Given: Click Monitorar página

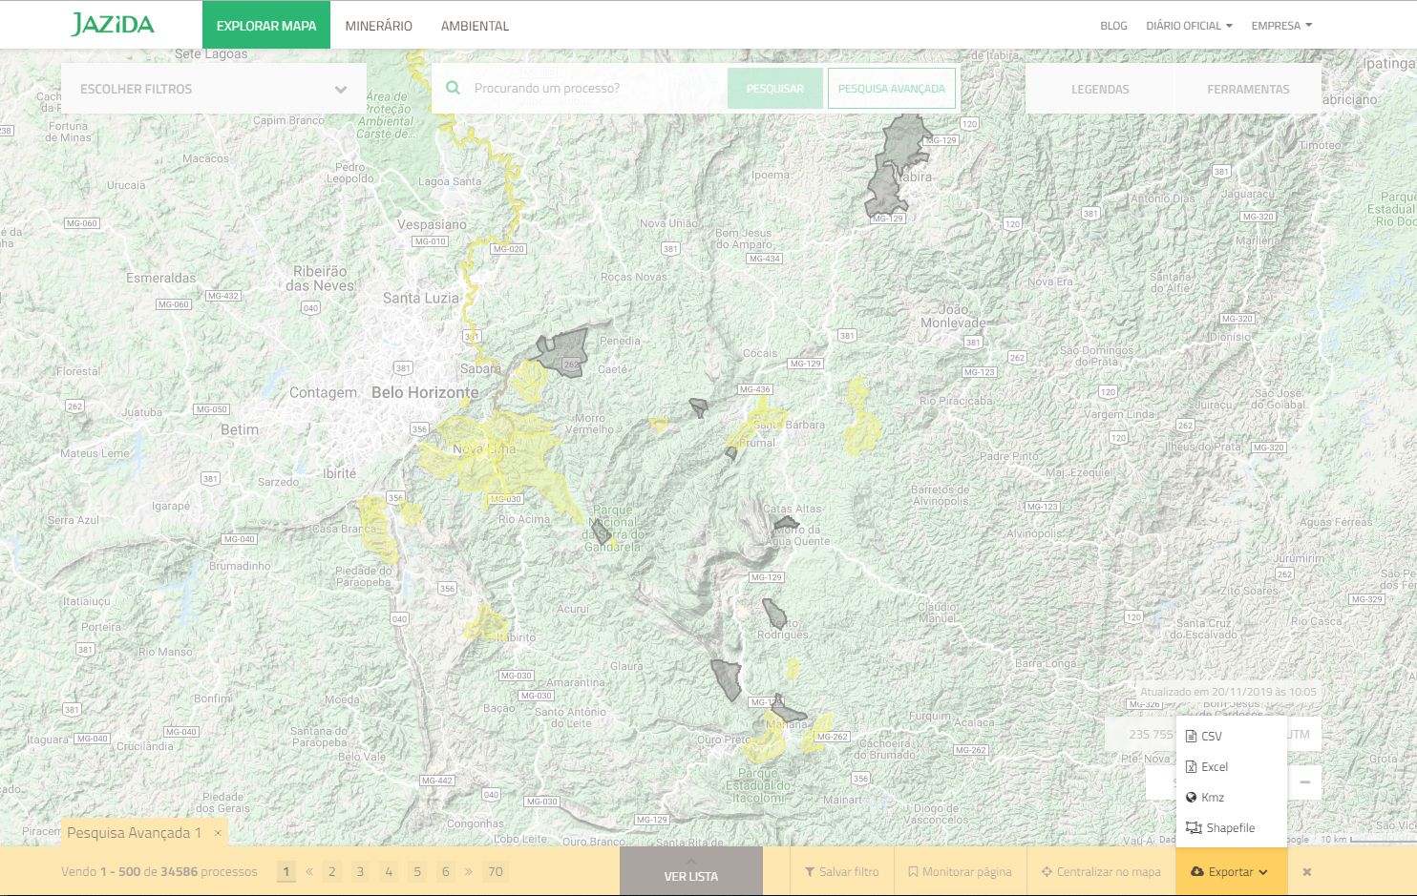Looking at the screenshot, I should 960,871.
